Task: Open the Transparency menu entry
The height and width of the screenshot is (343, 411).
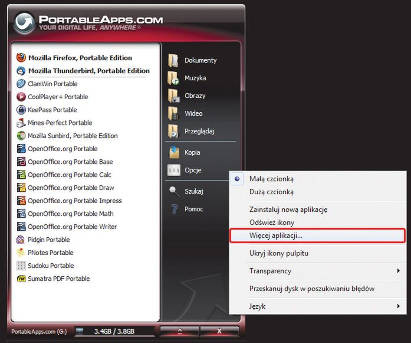Action: coord(318,271)
